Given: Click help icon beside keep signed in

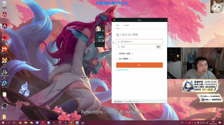Looking at the screenshot, I should tap(132, 54).
